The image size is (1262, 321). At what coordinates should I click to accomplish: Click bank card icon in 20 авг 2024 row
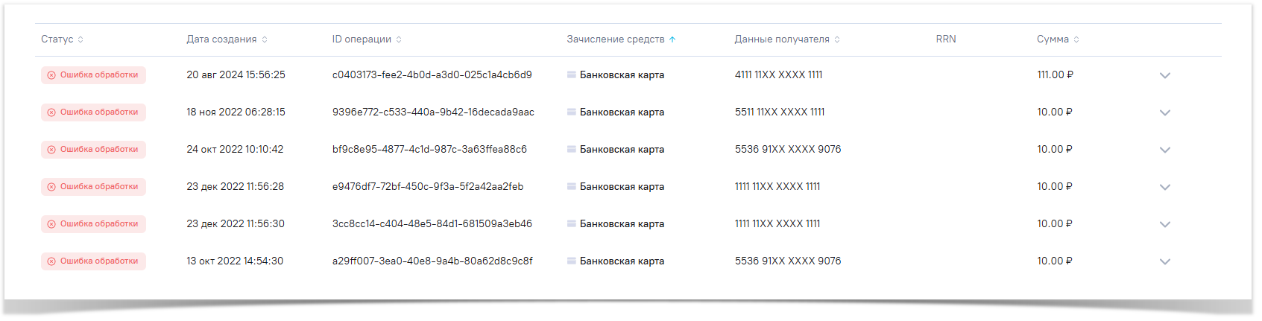pos(572,75)
